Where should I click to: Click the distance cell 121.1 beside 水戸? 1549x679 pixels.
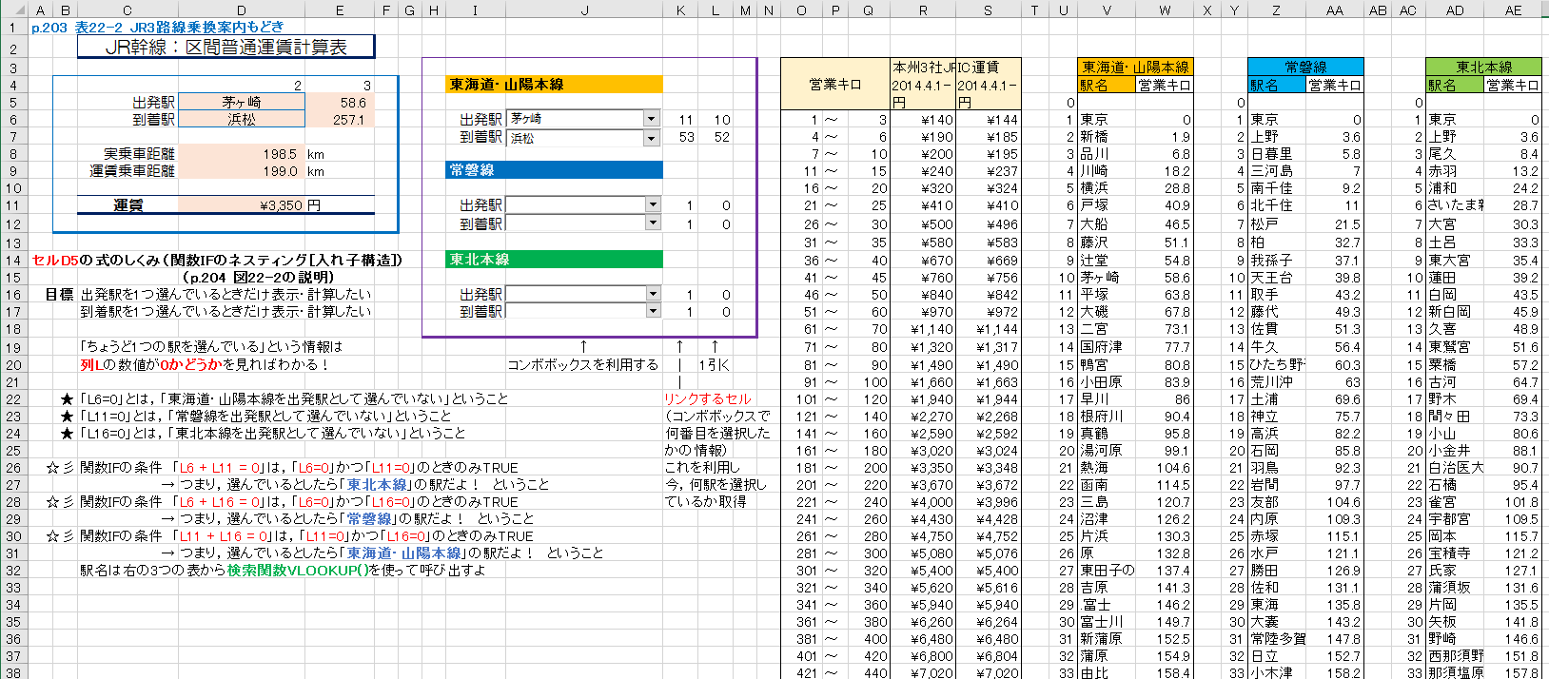point(1335,553)
